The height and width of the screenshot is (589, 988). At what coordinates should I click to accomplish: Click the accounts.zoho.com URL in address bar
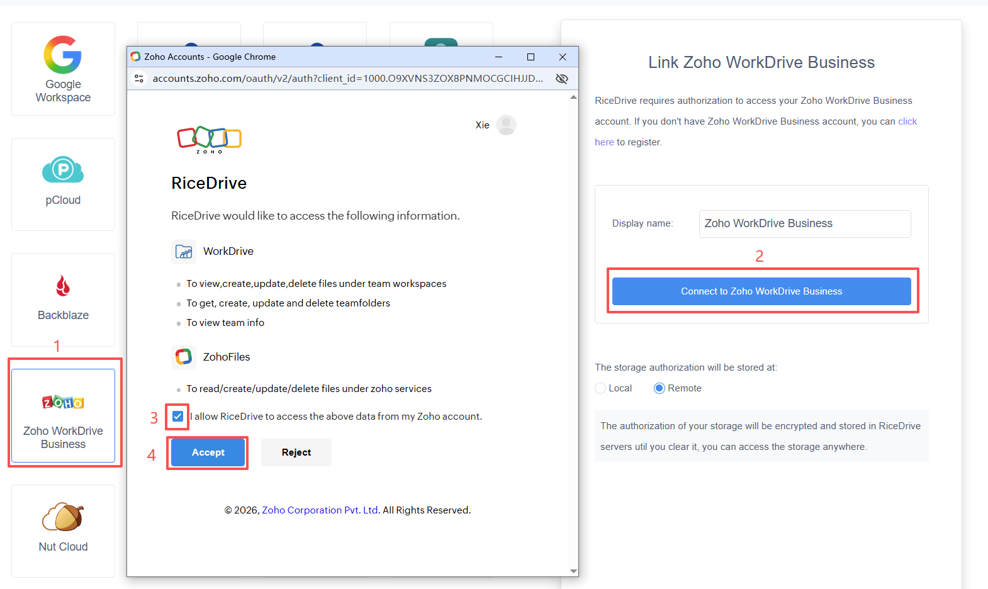(x=348, y=79)
